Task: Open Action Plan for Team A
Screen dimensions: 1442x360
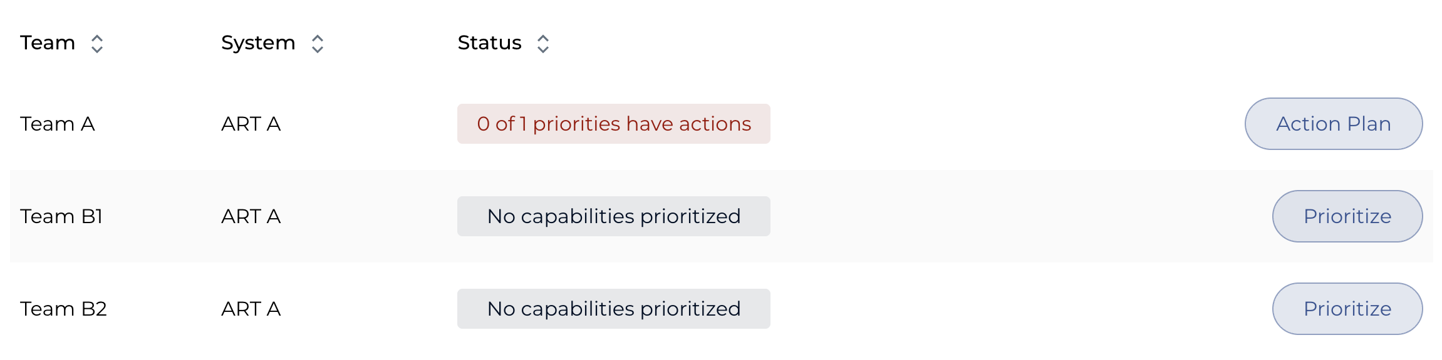Action: point(1334,124)
